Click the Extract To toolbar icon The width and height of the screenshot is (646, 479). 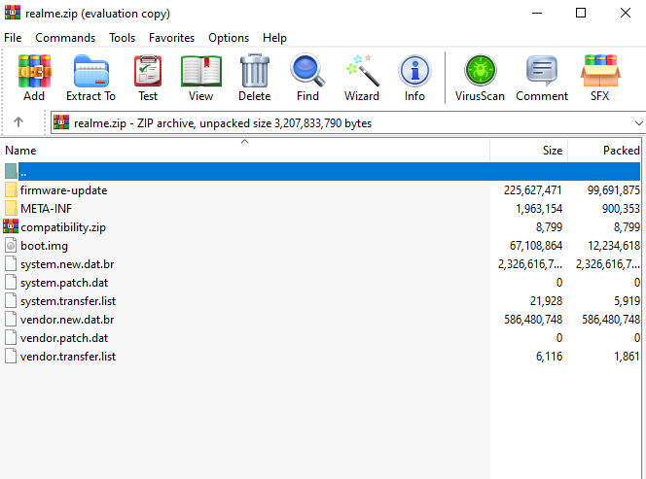tap(91, 71)
